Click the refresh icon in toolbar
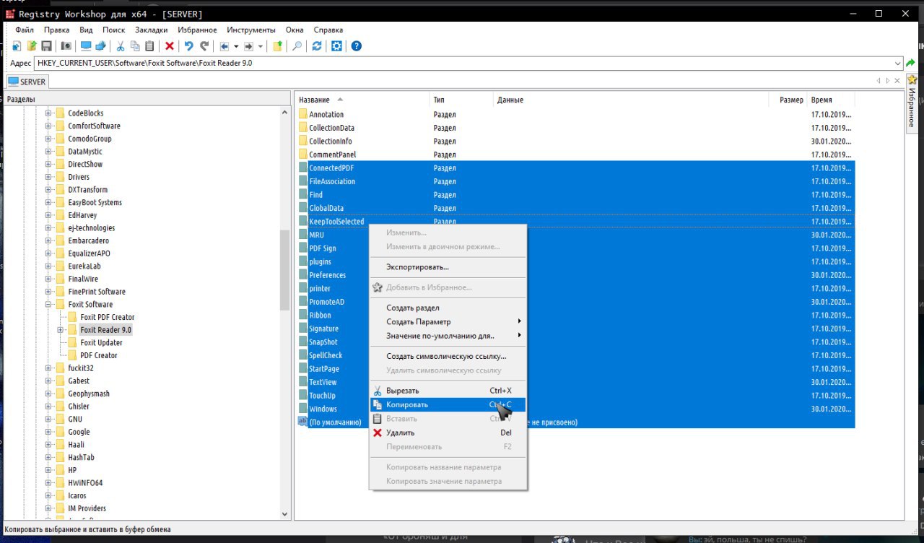924x543 pixels. tap(317, 46)
